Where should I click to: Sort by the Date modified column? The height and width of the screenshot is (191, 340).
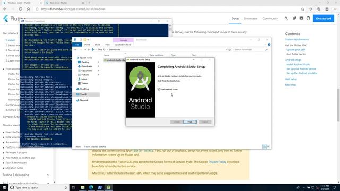(156, 55)
